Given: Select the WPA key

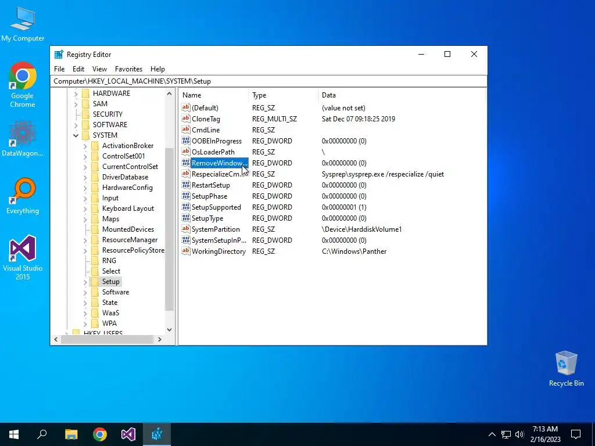Looking at the screenshot, I should coord(109,323).
